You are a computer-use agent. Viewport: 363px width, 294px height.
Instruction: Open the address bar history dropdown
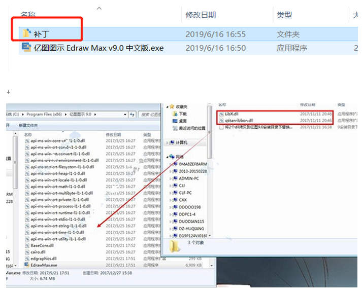(x=125, y=115)
